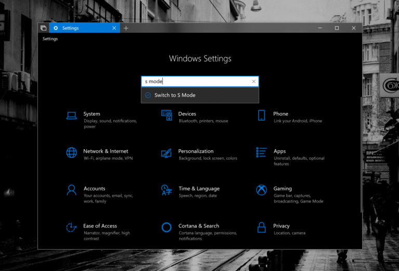Click the tab sets icon left of Settings tab
This screenshot has height=271, width=399.
[x=44, y=28]
